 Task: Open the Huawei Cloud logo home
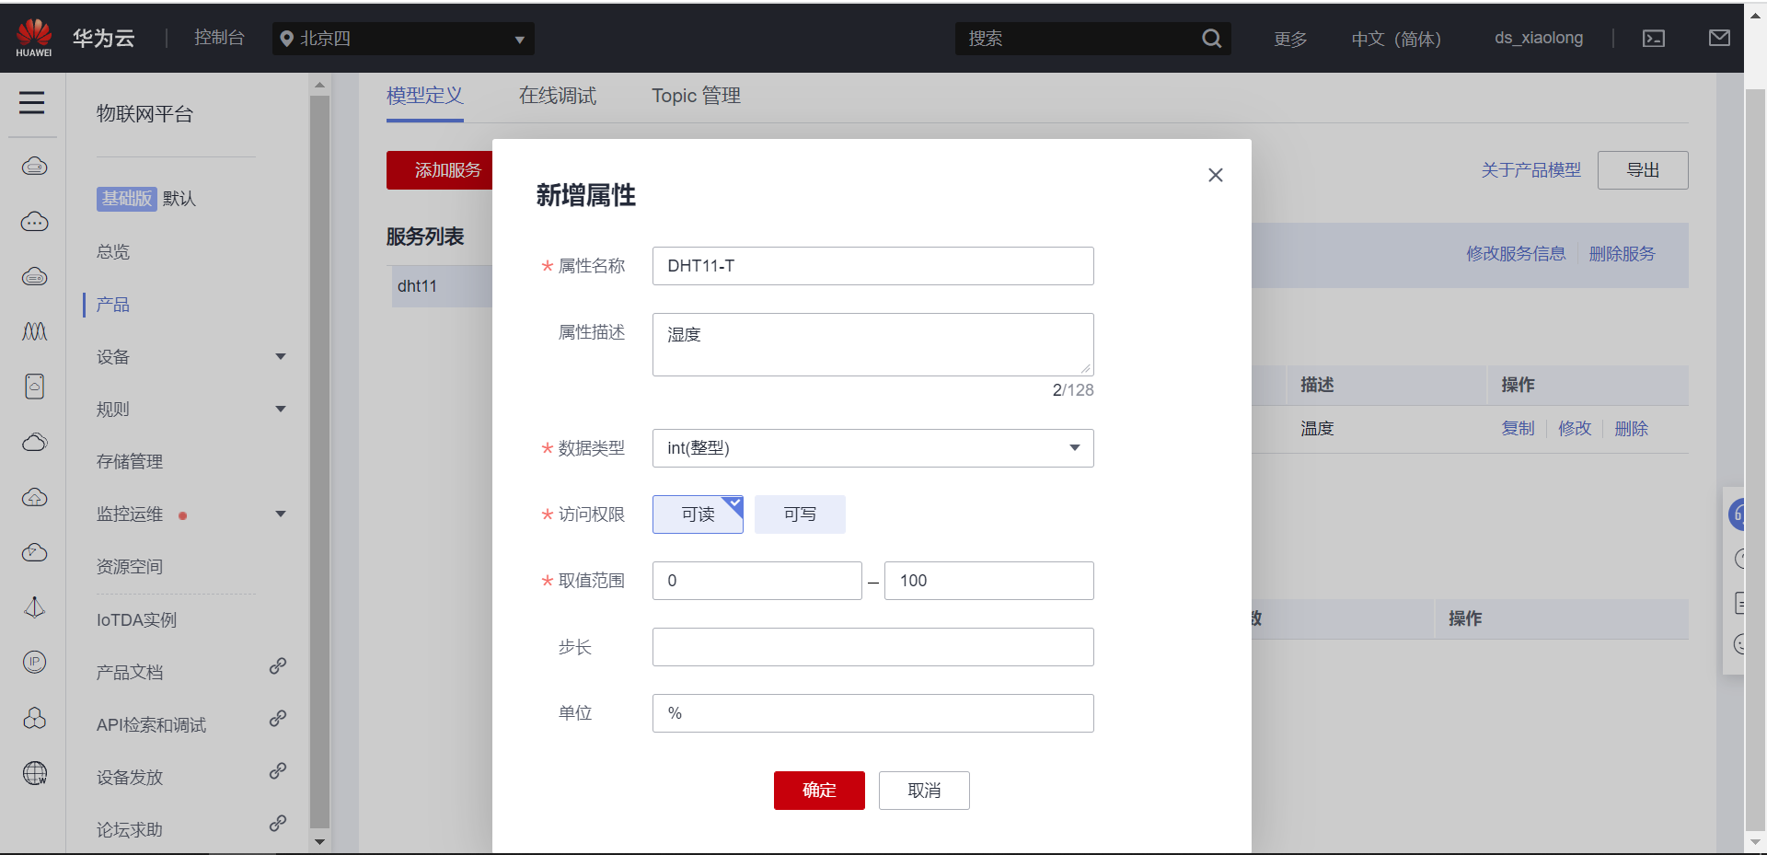click(x=34, y=38)
